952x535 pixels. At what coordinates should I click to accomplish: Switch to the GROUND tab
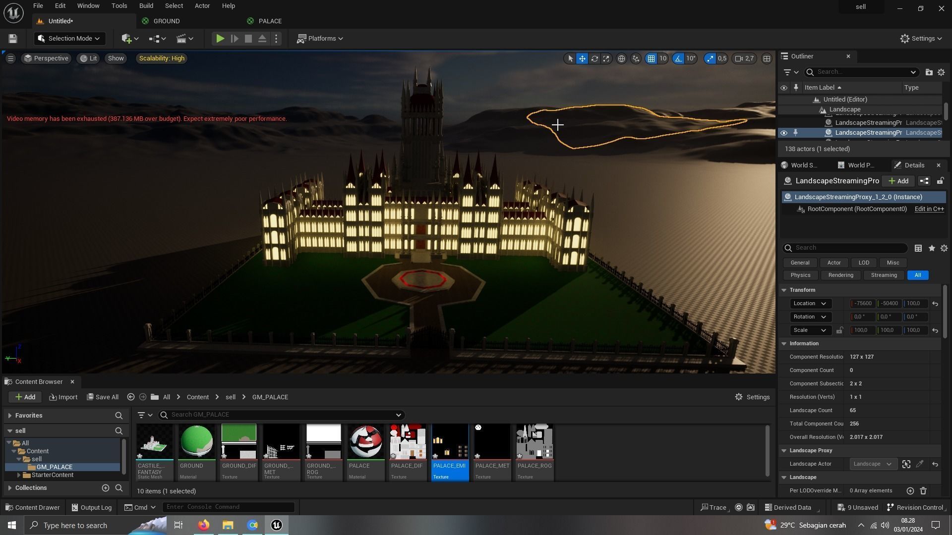tap(166, 21)
